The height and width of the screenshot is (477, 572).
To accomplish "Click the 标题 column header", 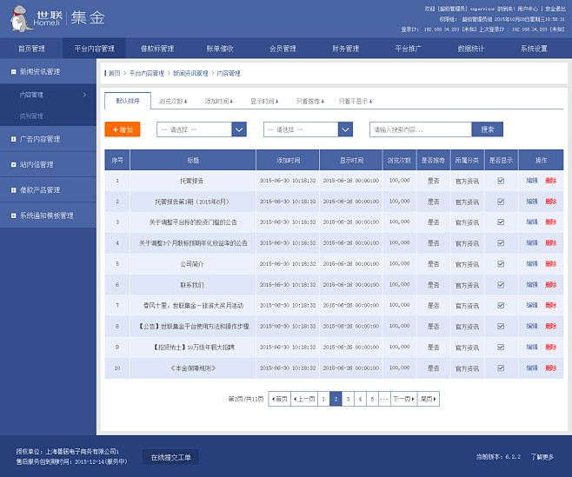I will click(x=193, y=160).
